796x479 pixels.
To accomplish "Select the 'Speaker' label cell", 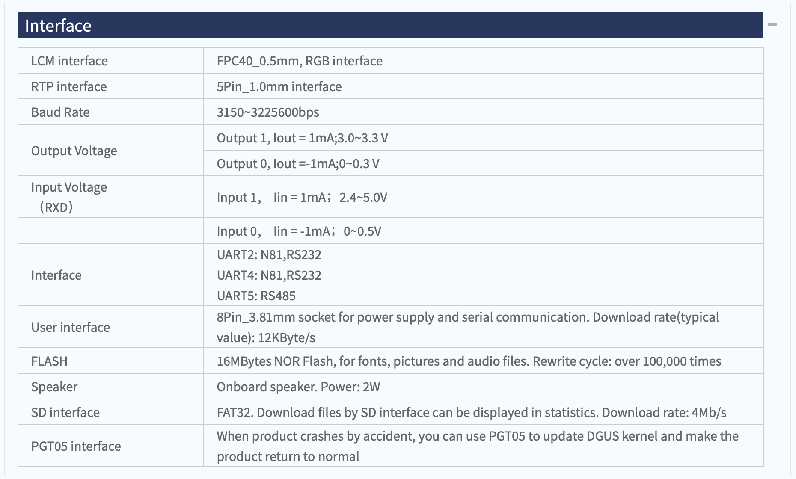I will pyautogui.click(x=111, y=387).
